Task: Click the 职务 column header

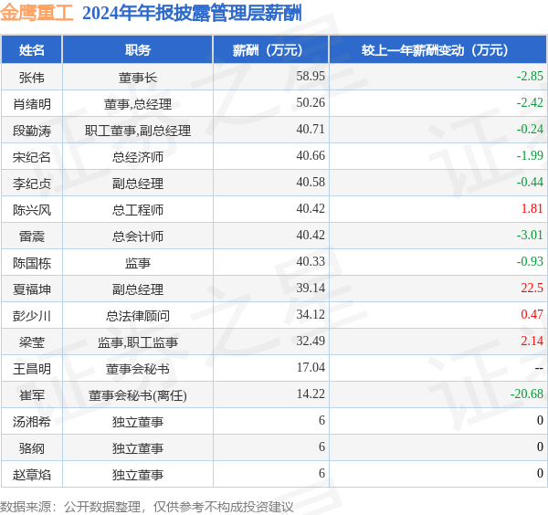Action: [138, 50]
